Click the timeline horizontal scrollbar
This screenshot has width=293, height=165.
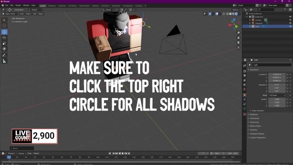pyautogui.click(x=120, y=162)
